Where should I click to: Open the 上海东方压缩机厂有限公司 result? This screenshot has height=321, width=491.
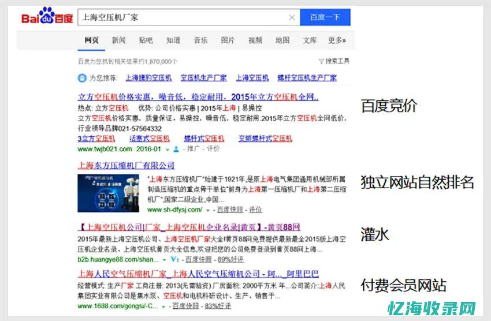point(126,165)
